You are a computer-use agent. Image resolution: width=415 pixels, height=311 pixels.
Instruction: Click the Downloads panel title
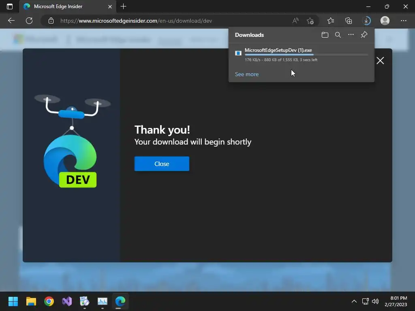(249, 35)
